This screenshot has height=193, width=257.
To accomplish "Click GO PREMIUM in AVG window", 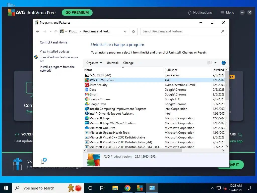I will click(77, 13).
